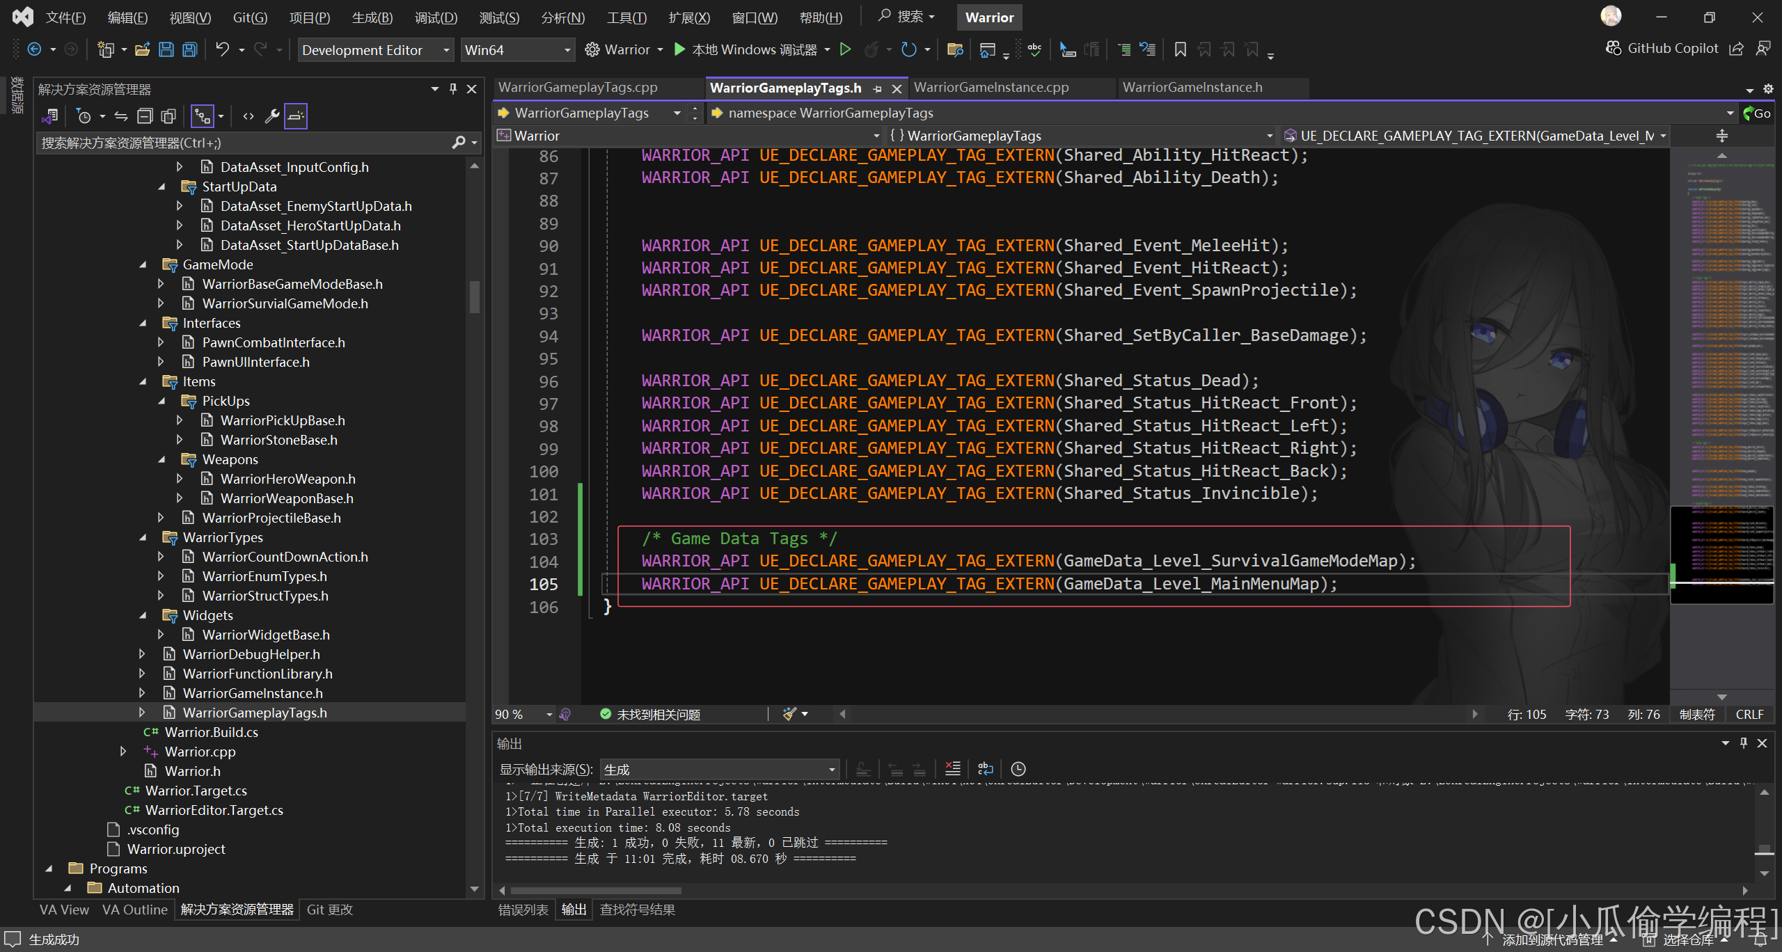
Task: Start without debugging using hollow green arrow
Action: coord(845,49)
